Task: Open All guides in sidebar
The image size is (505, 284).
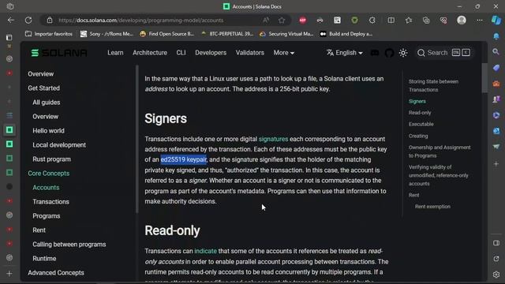Action: pyautogui.click(x=47, y=103)
